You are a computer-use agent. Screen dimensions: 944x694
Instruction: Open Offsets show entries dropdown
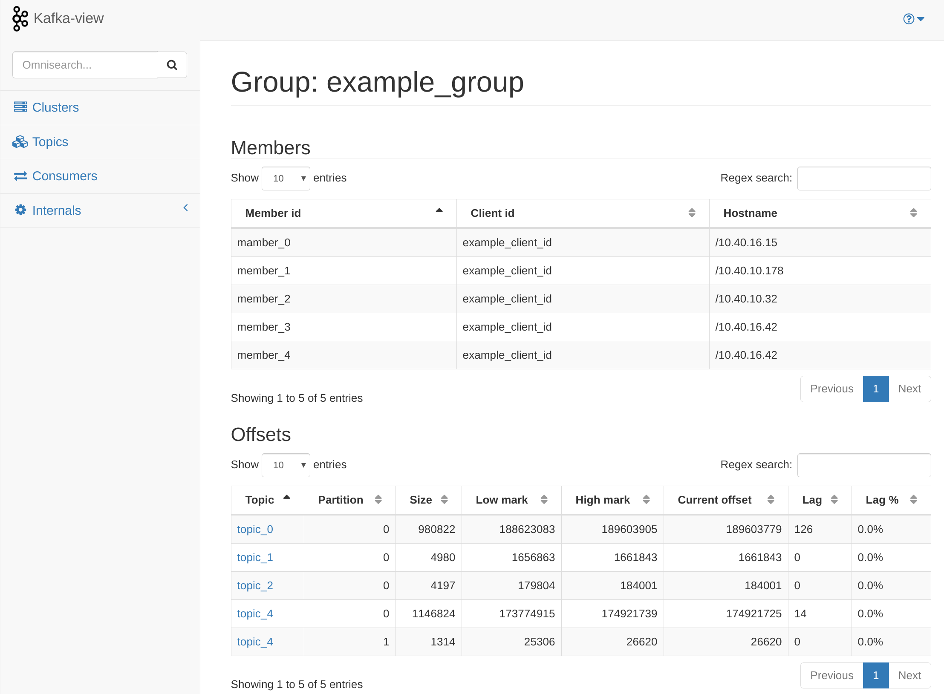[x=286, y=465]
